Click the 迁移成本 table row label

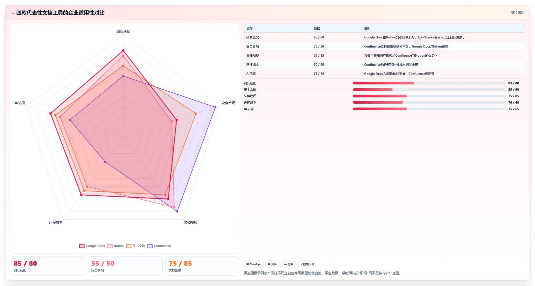tap(252, 65)
